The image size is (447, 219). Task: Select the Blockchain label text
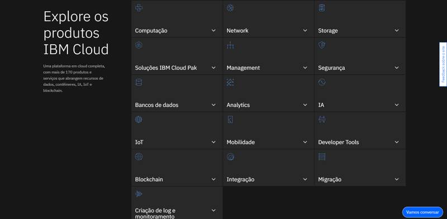click(x=149, y=180)
